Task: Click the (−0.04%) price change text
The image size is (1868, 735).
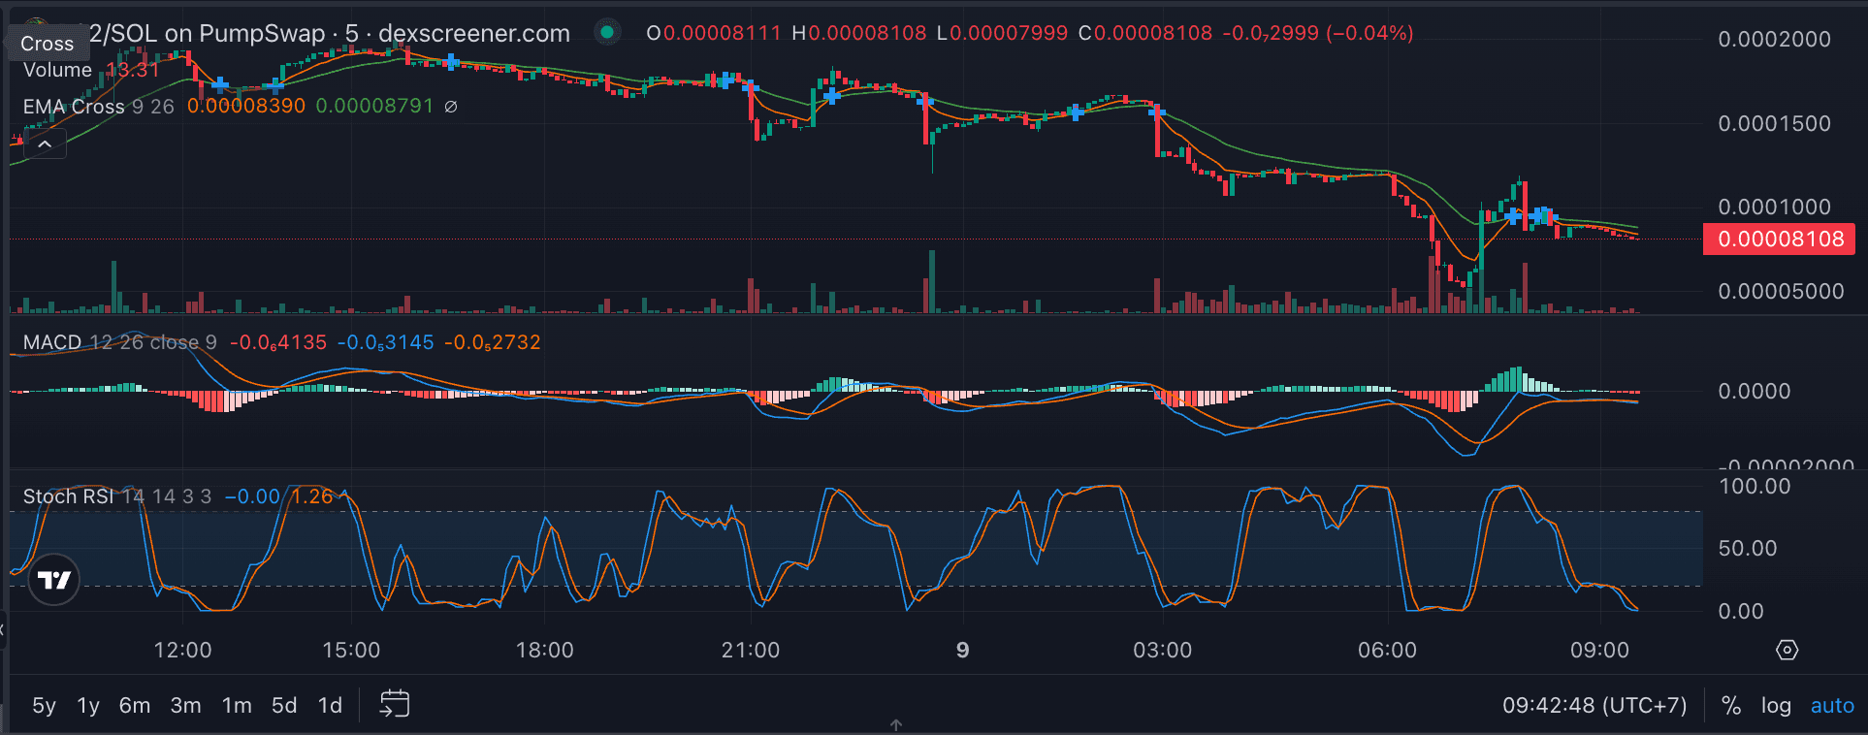Action: click(1370, 33)
